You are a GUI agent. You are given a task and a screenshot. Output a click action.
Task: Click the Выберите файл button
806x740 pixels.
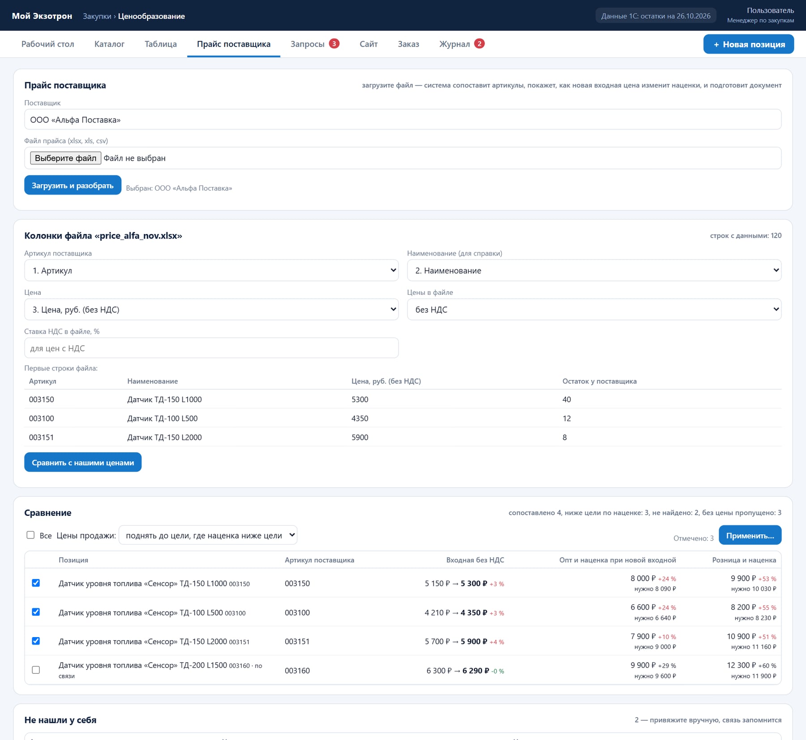tap(66, 158)
